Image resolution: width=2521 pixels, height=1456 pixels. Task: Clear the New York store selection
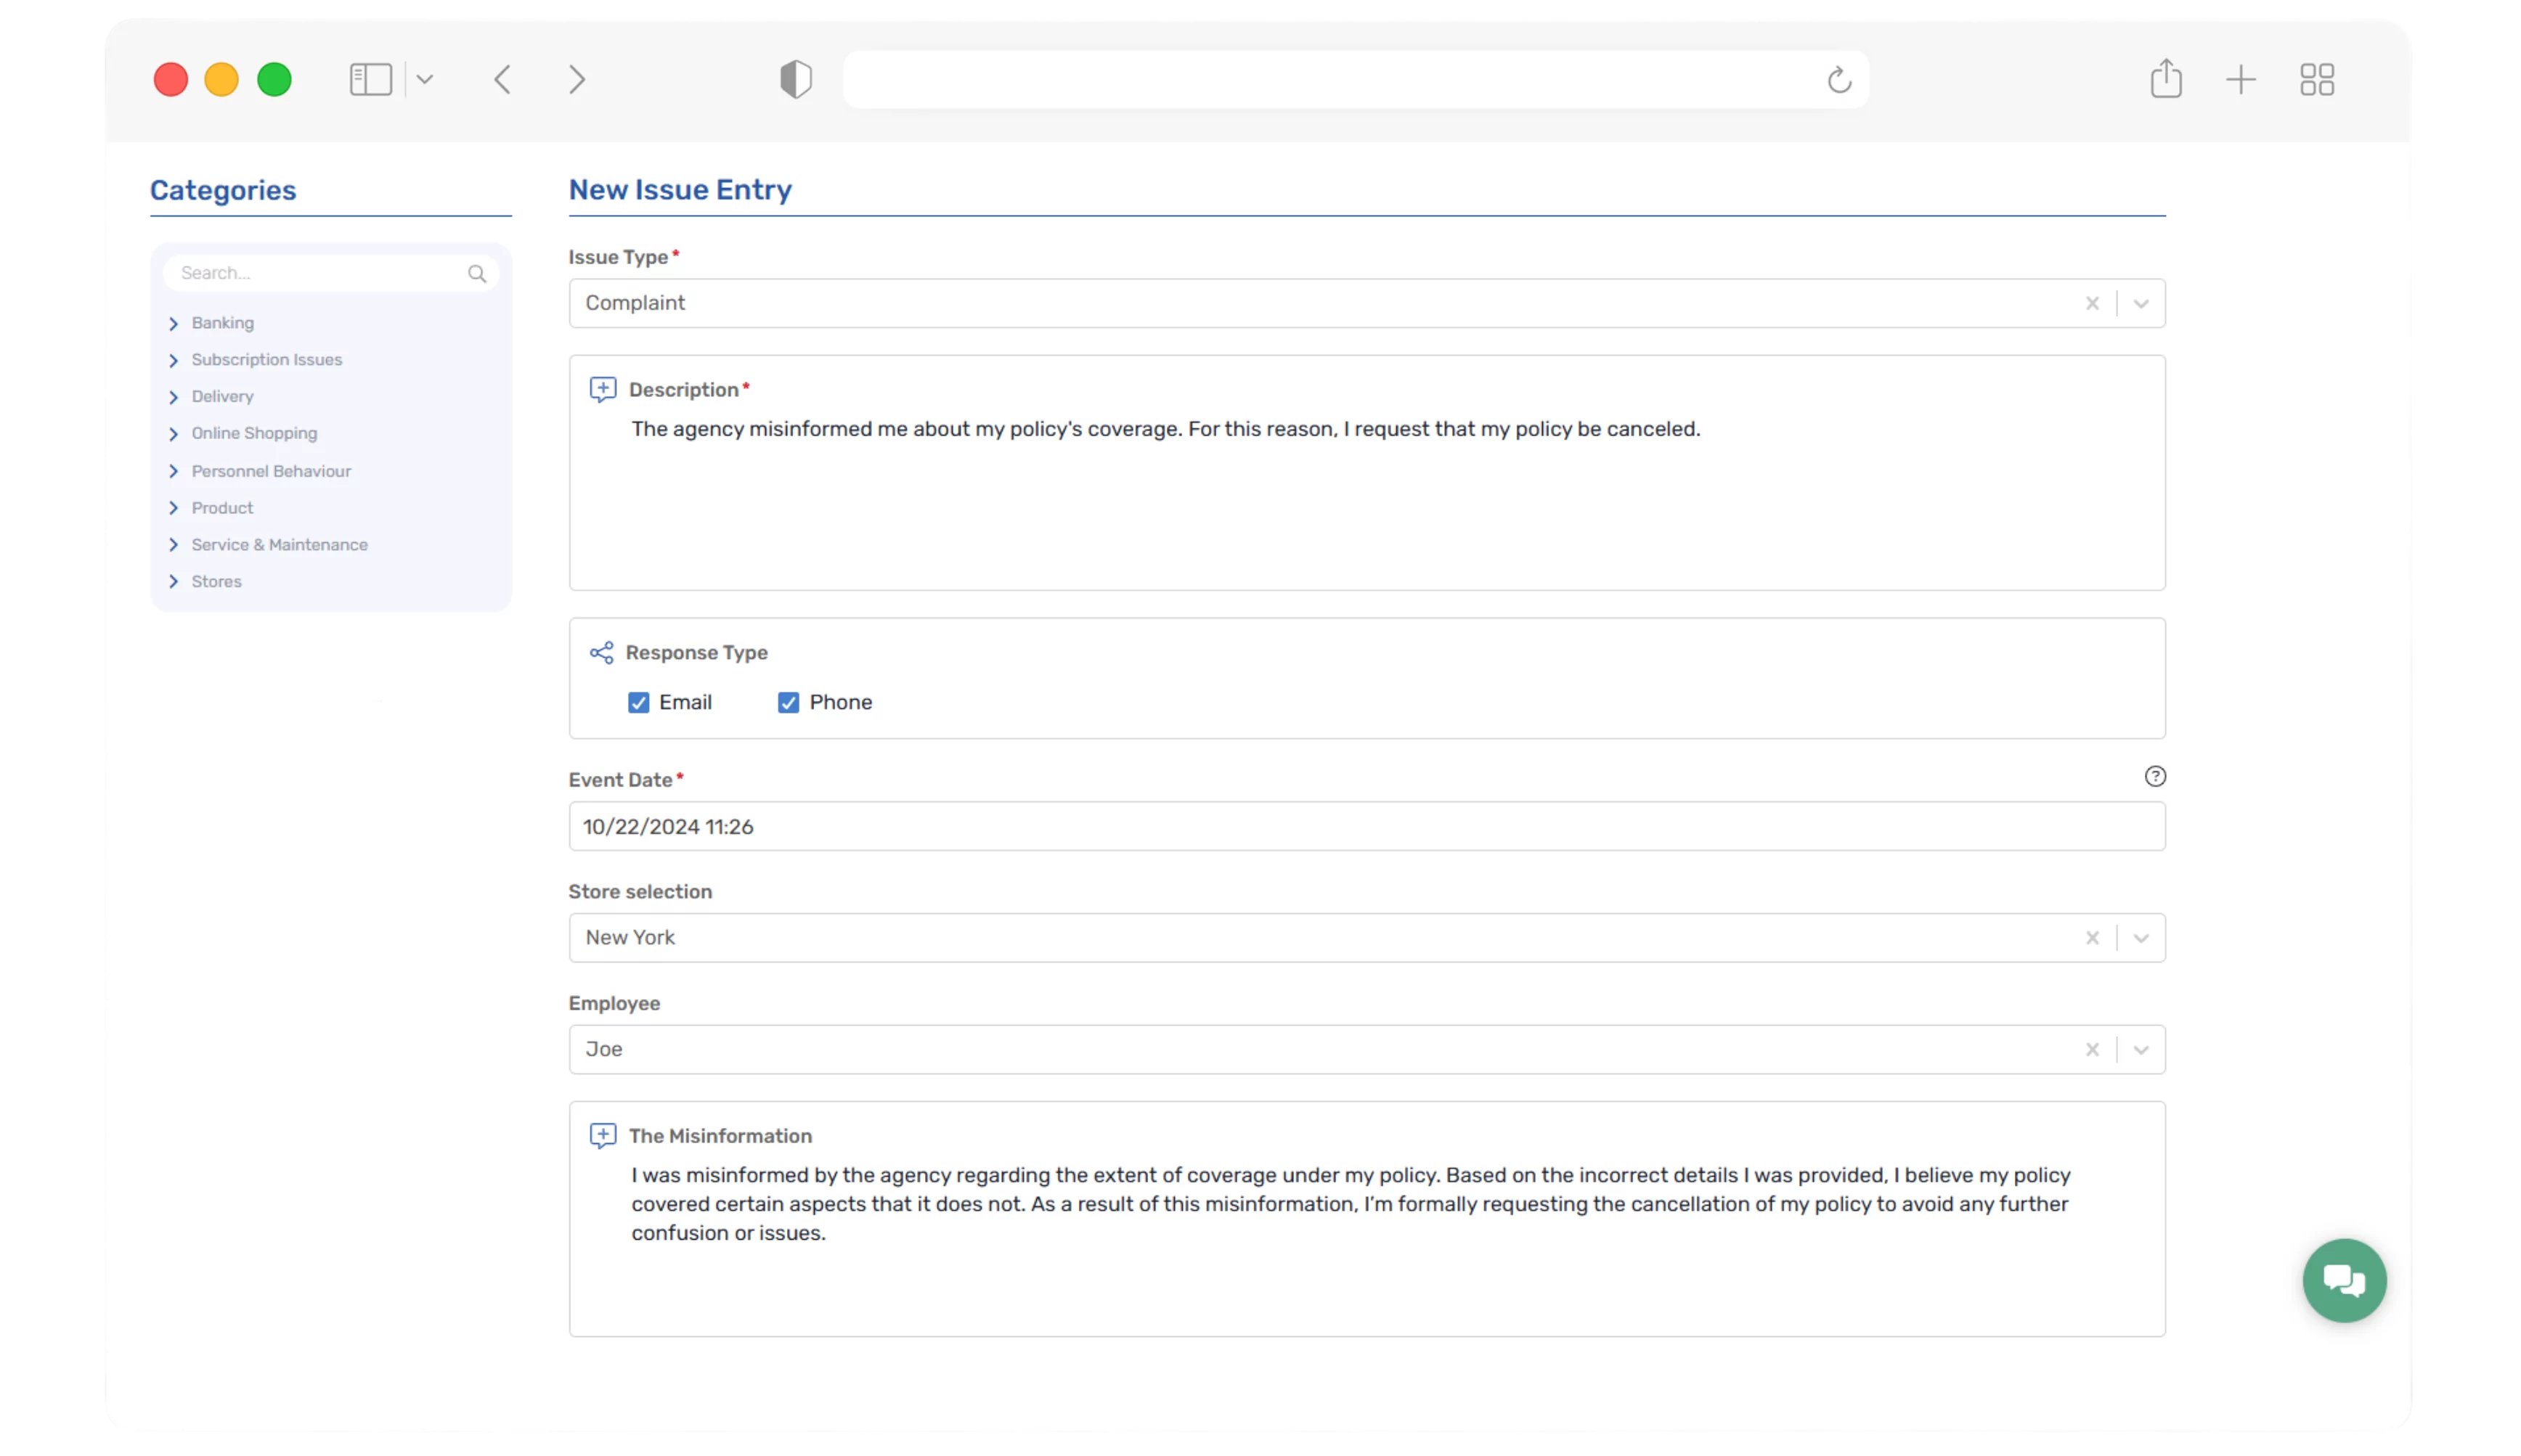coord(2091,938)
